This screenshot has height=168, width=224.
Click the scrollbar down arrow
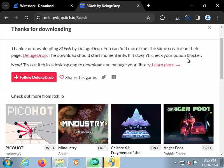click(221, 155)
